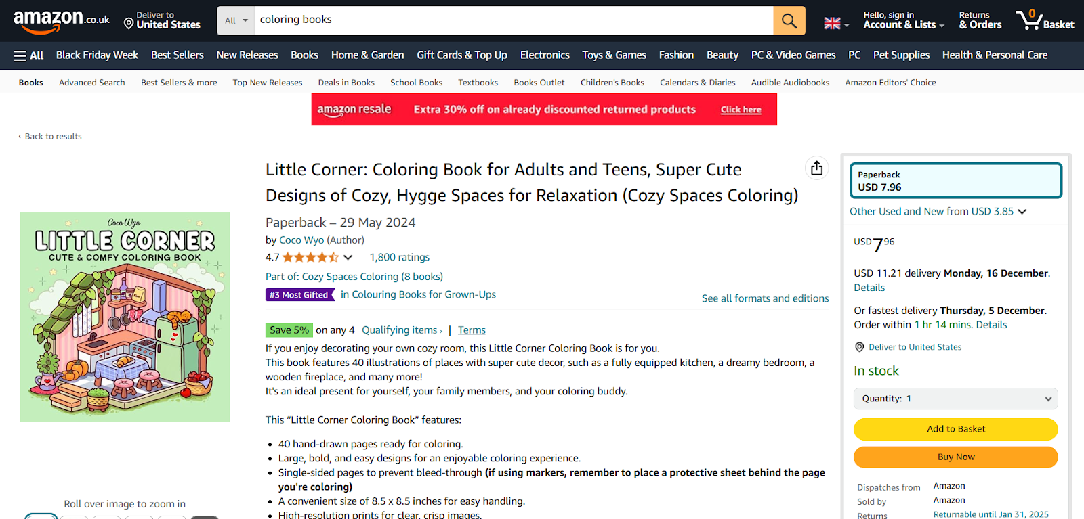Open the Coco Wyo author link
Screen dimensions: 1084x519
[301, 240]
